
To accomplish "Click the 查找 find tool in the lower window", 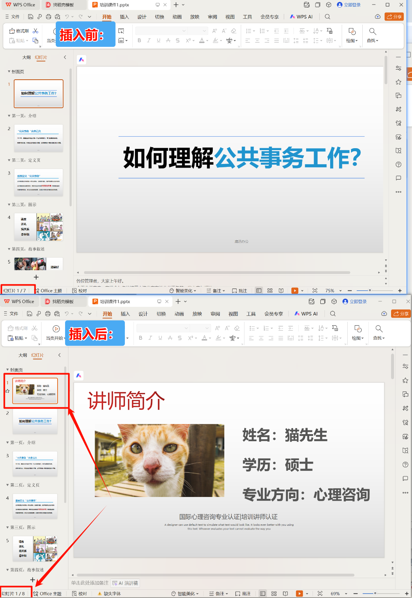I will [x=379, y=332].
